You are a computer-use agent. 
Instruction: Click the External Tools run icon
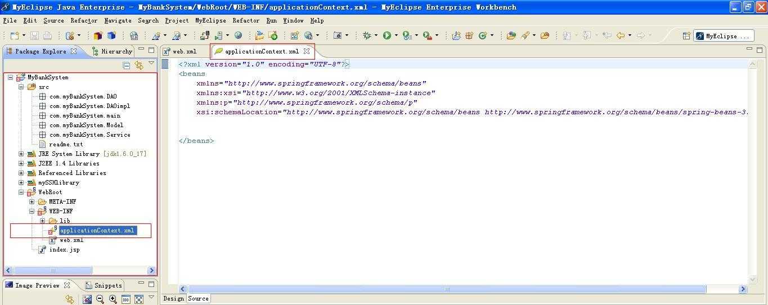coord(427,35)
